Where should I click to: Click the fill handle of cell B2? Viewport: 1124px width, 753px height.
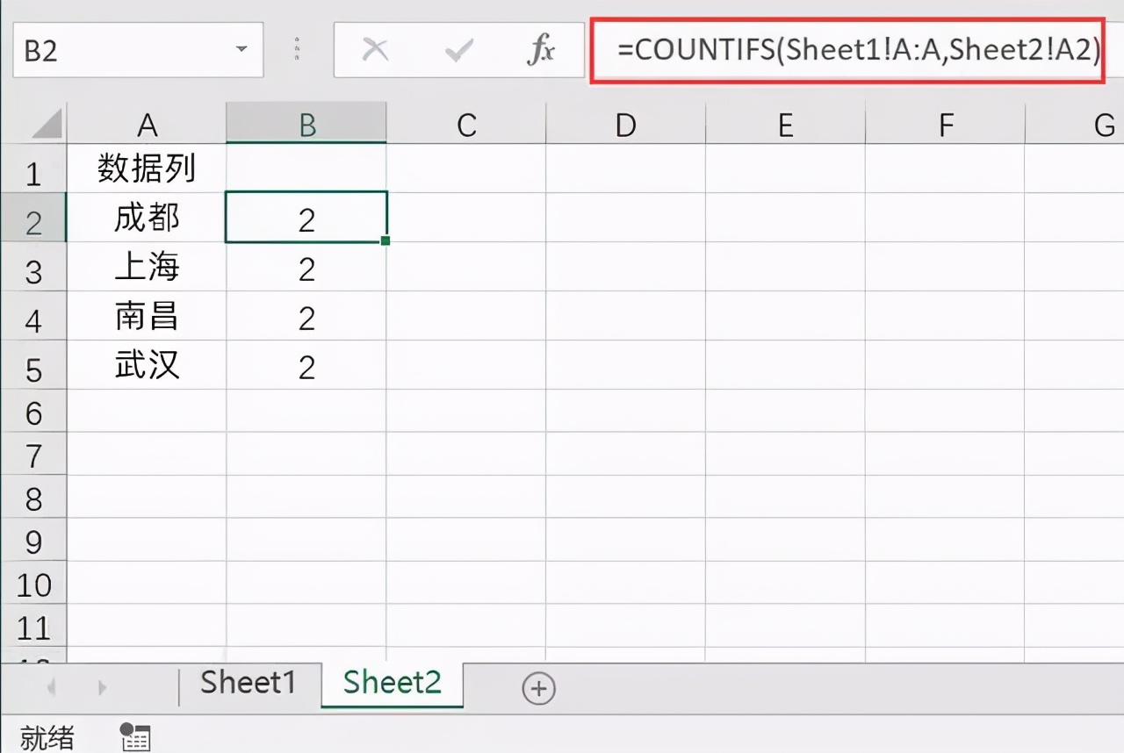[x=385, y=240]
